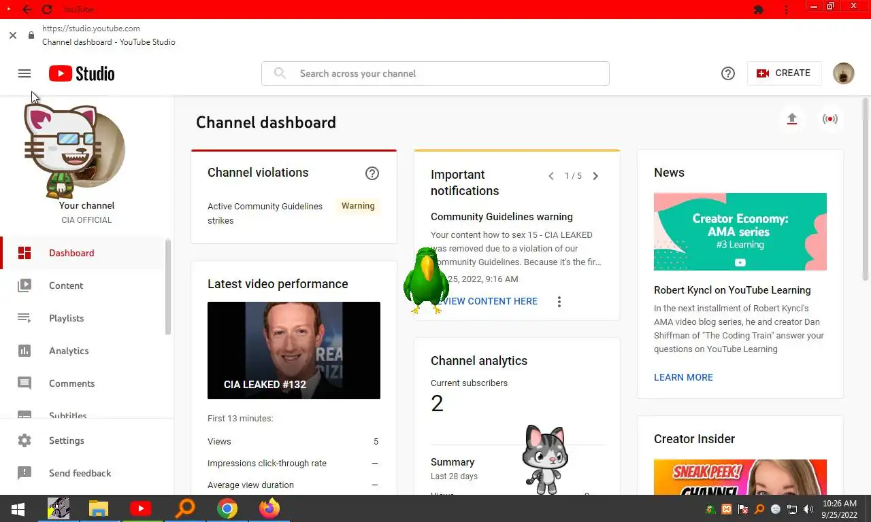
Task: Click the Your channel label
Action: [86, 205]
